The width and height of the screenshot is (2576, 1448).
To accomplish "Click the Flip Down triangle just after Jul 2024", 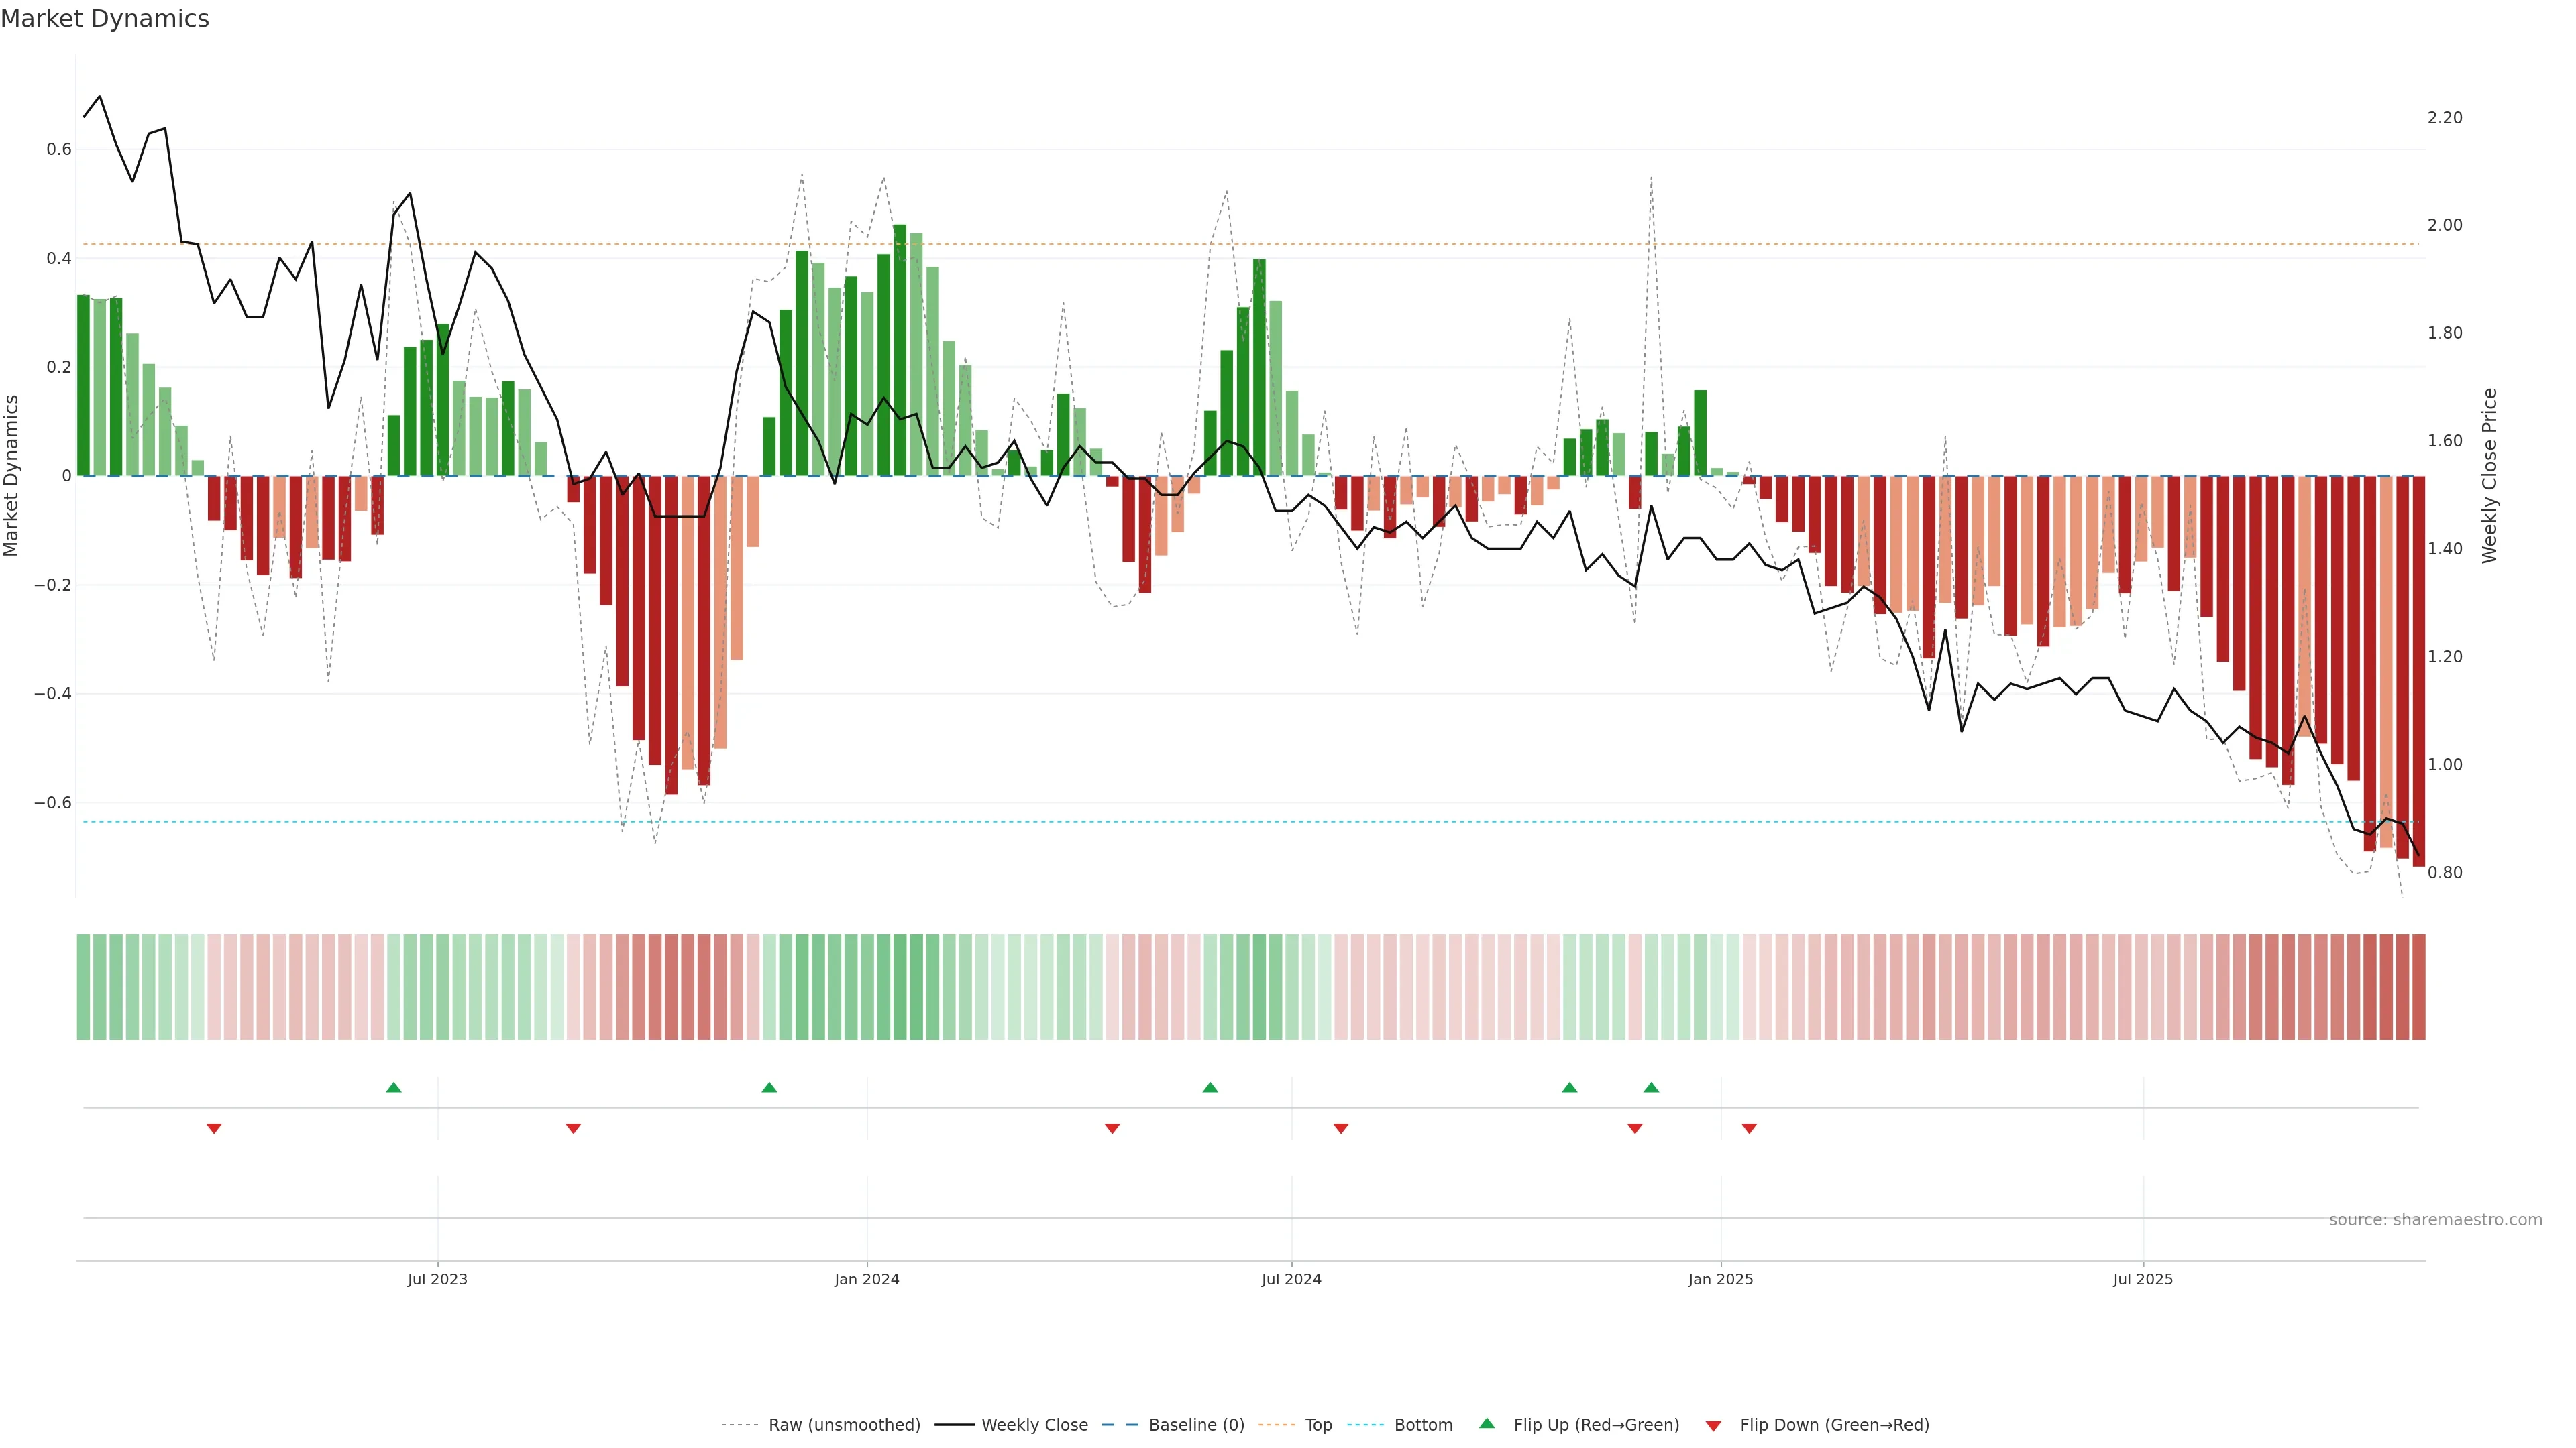I will 1341,1128.
